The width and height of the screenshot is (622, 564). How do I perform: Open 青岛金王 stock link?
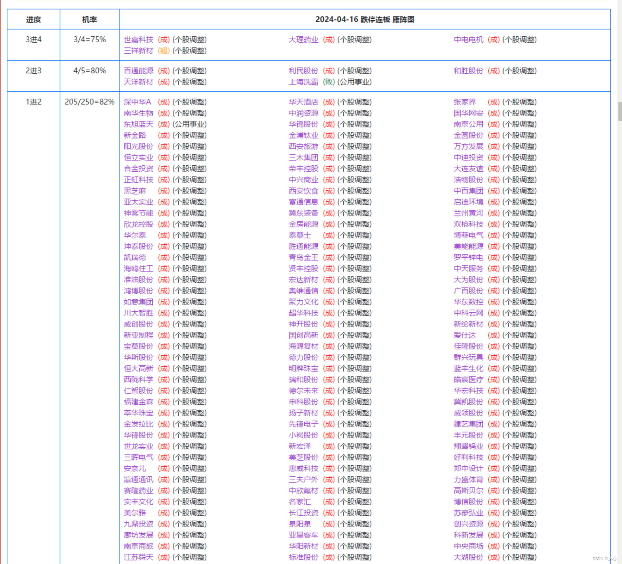(x=304, y=257)
